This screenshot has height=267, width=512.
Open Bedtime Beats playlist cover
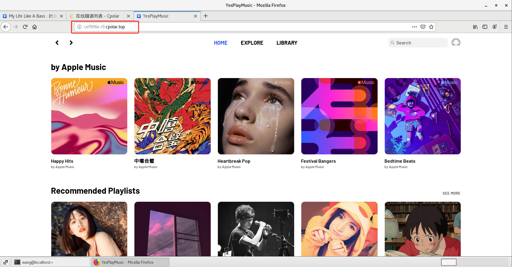(423, 116)
